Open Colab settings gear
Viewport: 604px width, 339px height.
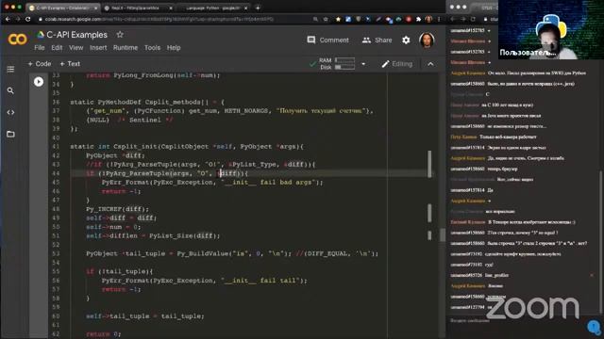click(406, 40)
